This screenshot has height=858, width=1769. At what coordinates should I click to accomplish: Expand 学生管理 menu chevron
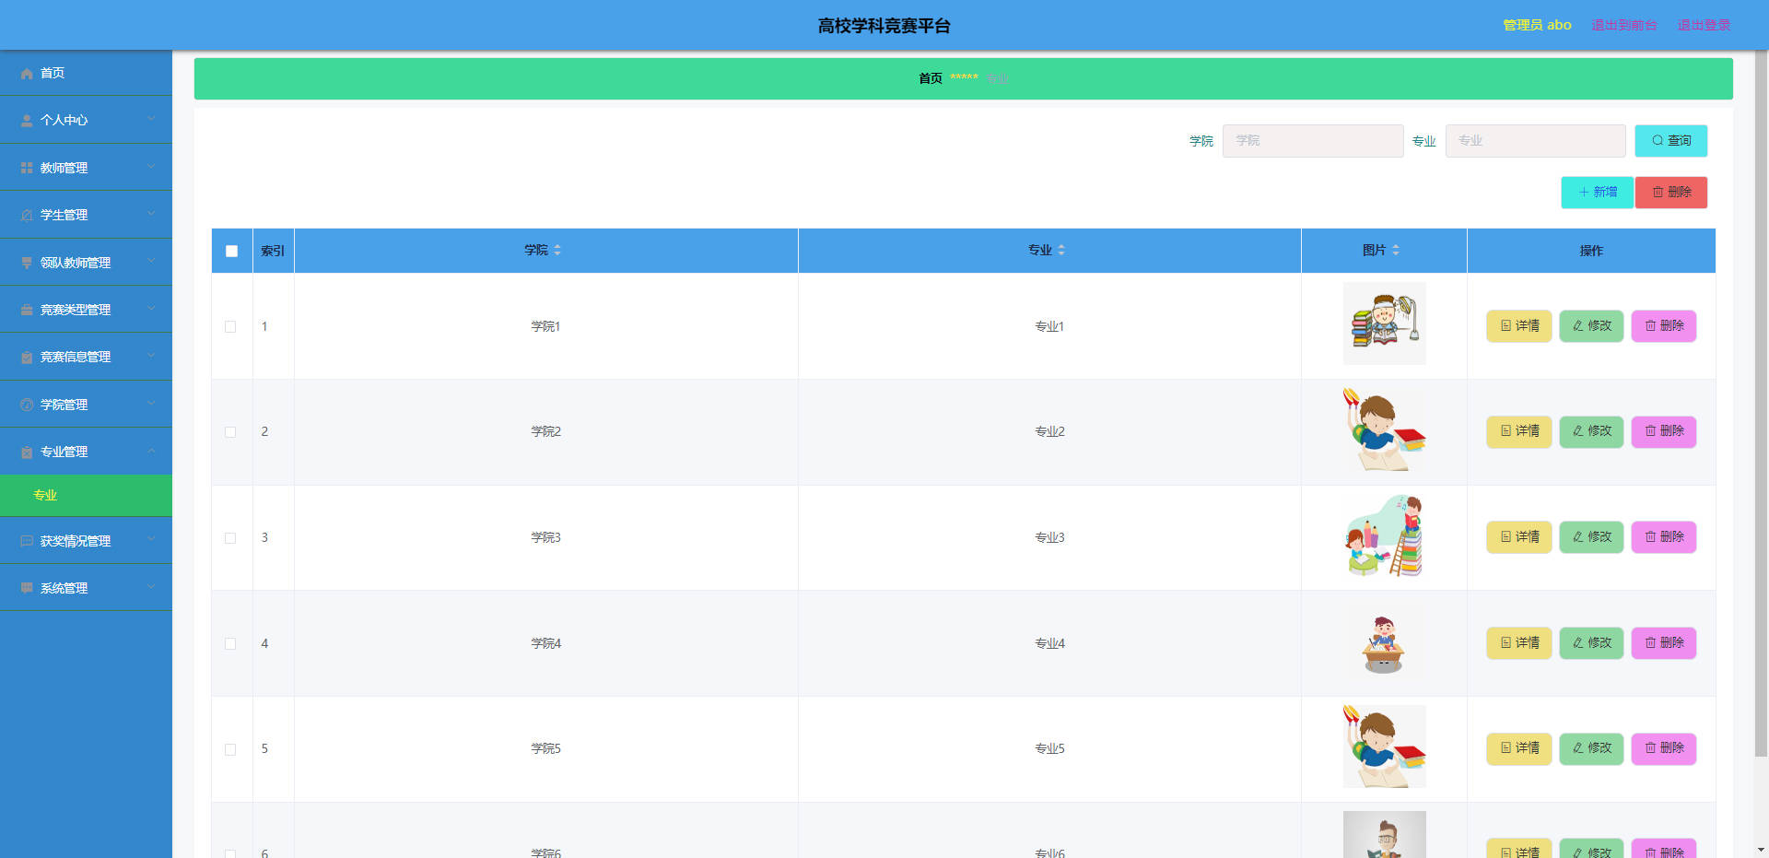click(x=151, y=215)
